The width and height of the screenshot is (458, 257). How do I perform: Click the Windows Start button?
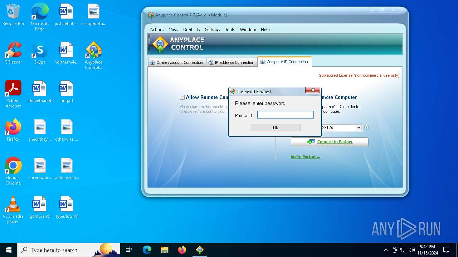pyautogui.click(x=9, y=250)
